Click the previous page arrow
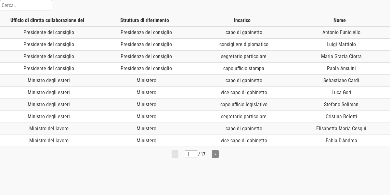The image size is (390, 195). (x=175, y=154)
